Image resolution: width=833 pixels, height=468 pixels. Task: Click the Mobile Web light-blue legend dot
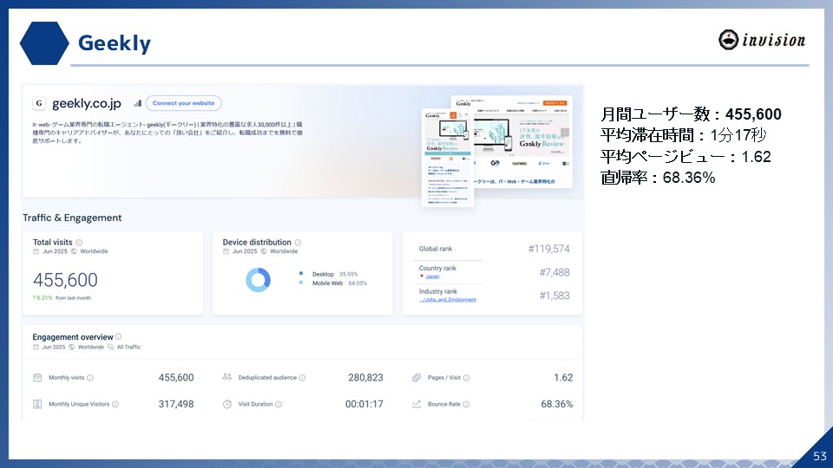pos(301,283)
